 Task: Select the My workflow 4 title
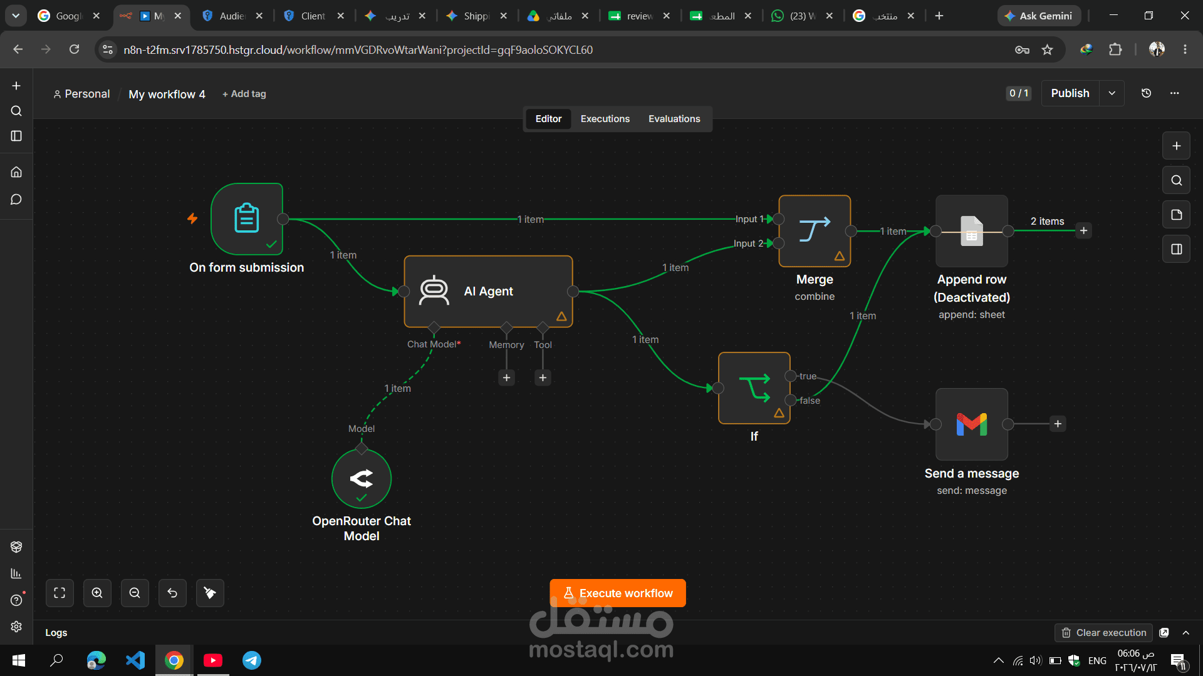coord(167,95)
